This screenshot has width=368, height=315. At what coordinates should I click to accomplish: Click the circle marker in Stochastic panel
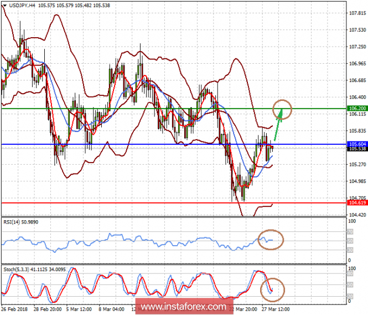click(x=273, y=289)
